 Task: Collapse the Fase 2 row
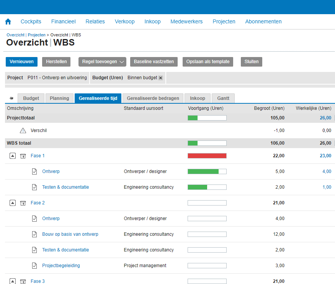[13, 203]
